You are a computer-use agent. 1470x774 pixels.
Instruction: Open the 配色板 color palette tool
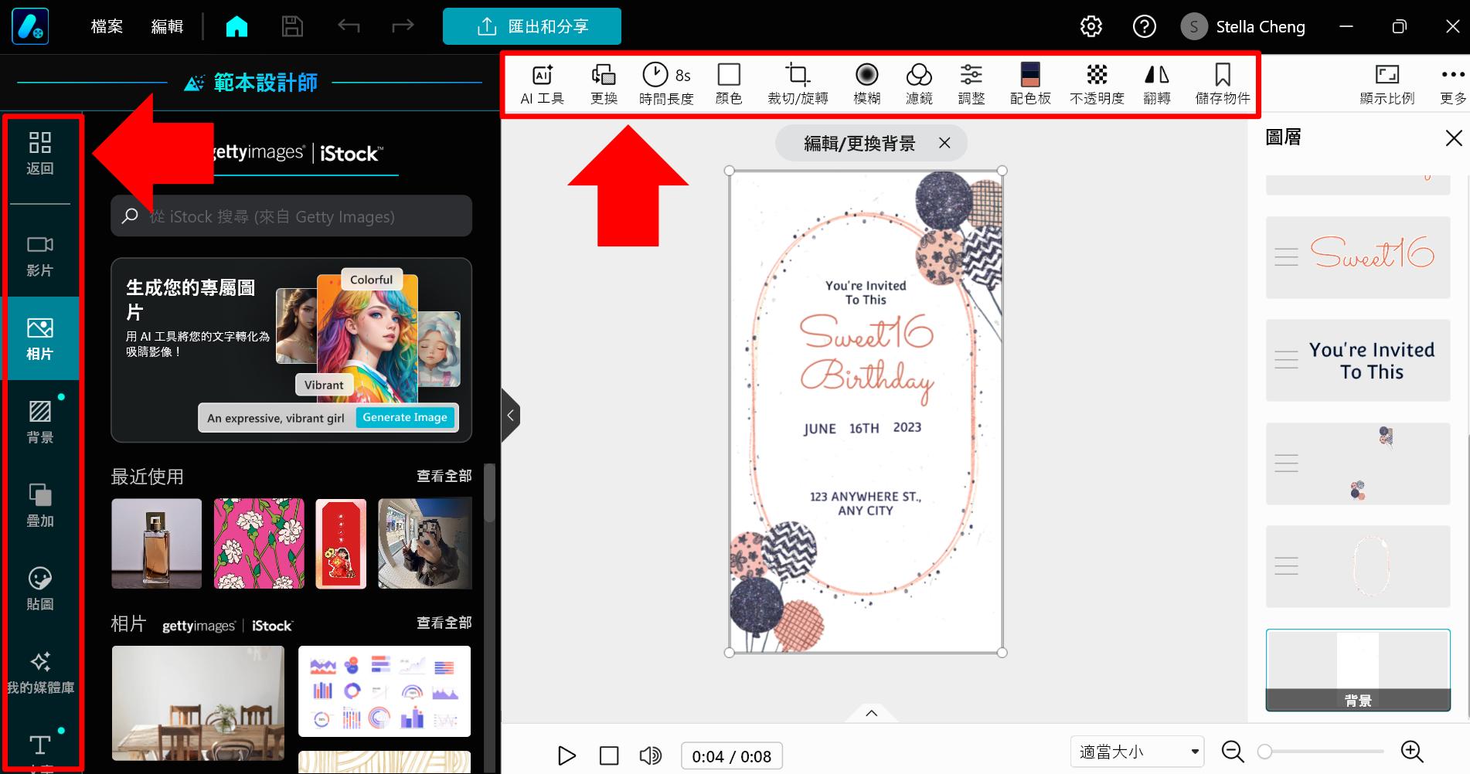[1029, 83]
